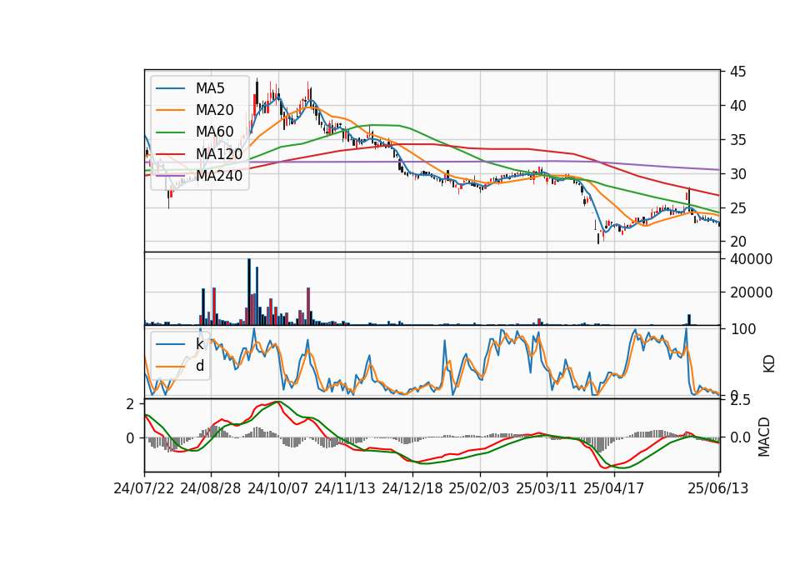Click the tallest volume bar
Image resolution: width=800 pixels, height=575 pixels.
coord(249,292)
